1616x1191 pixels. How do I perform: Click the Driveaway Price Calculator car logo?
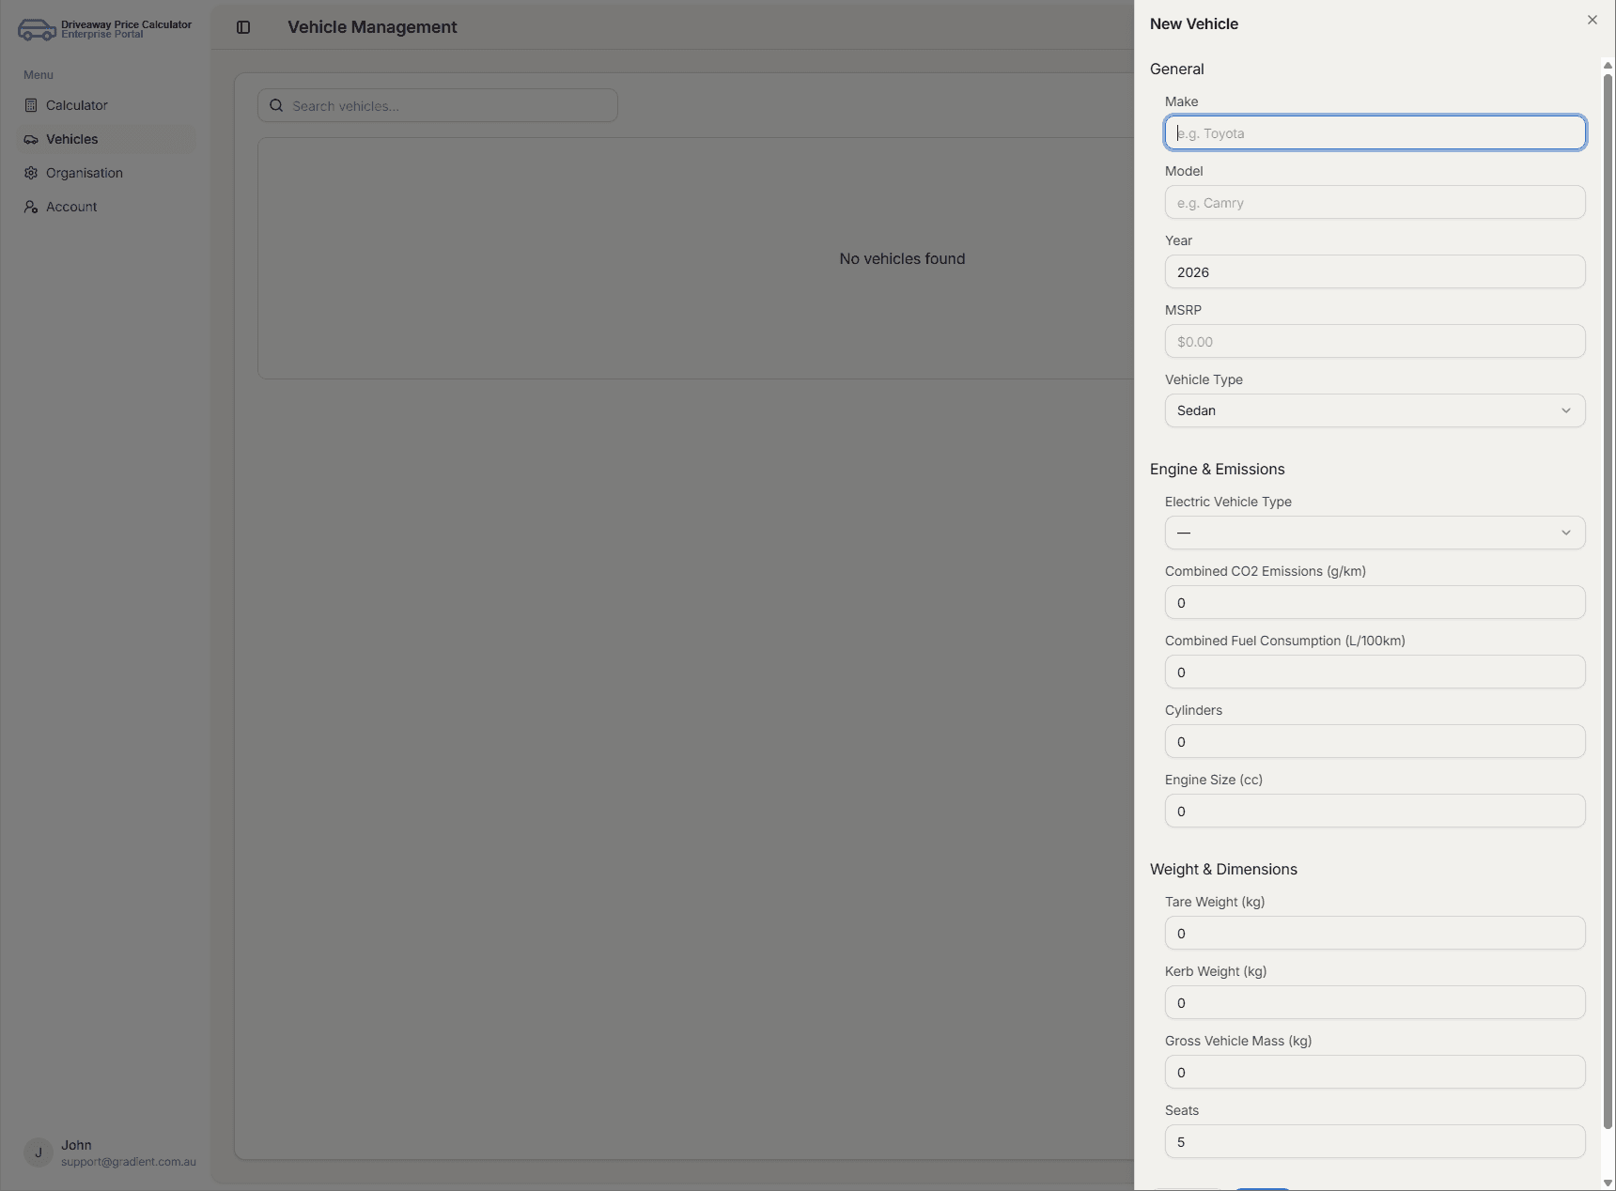pyautogui.click(x=37, y=29)
